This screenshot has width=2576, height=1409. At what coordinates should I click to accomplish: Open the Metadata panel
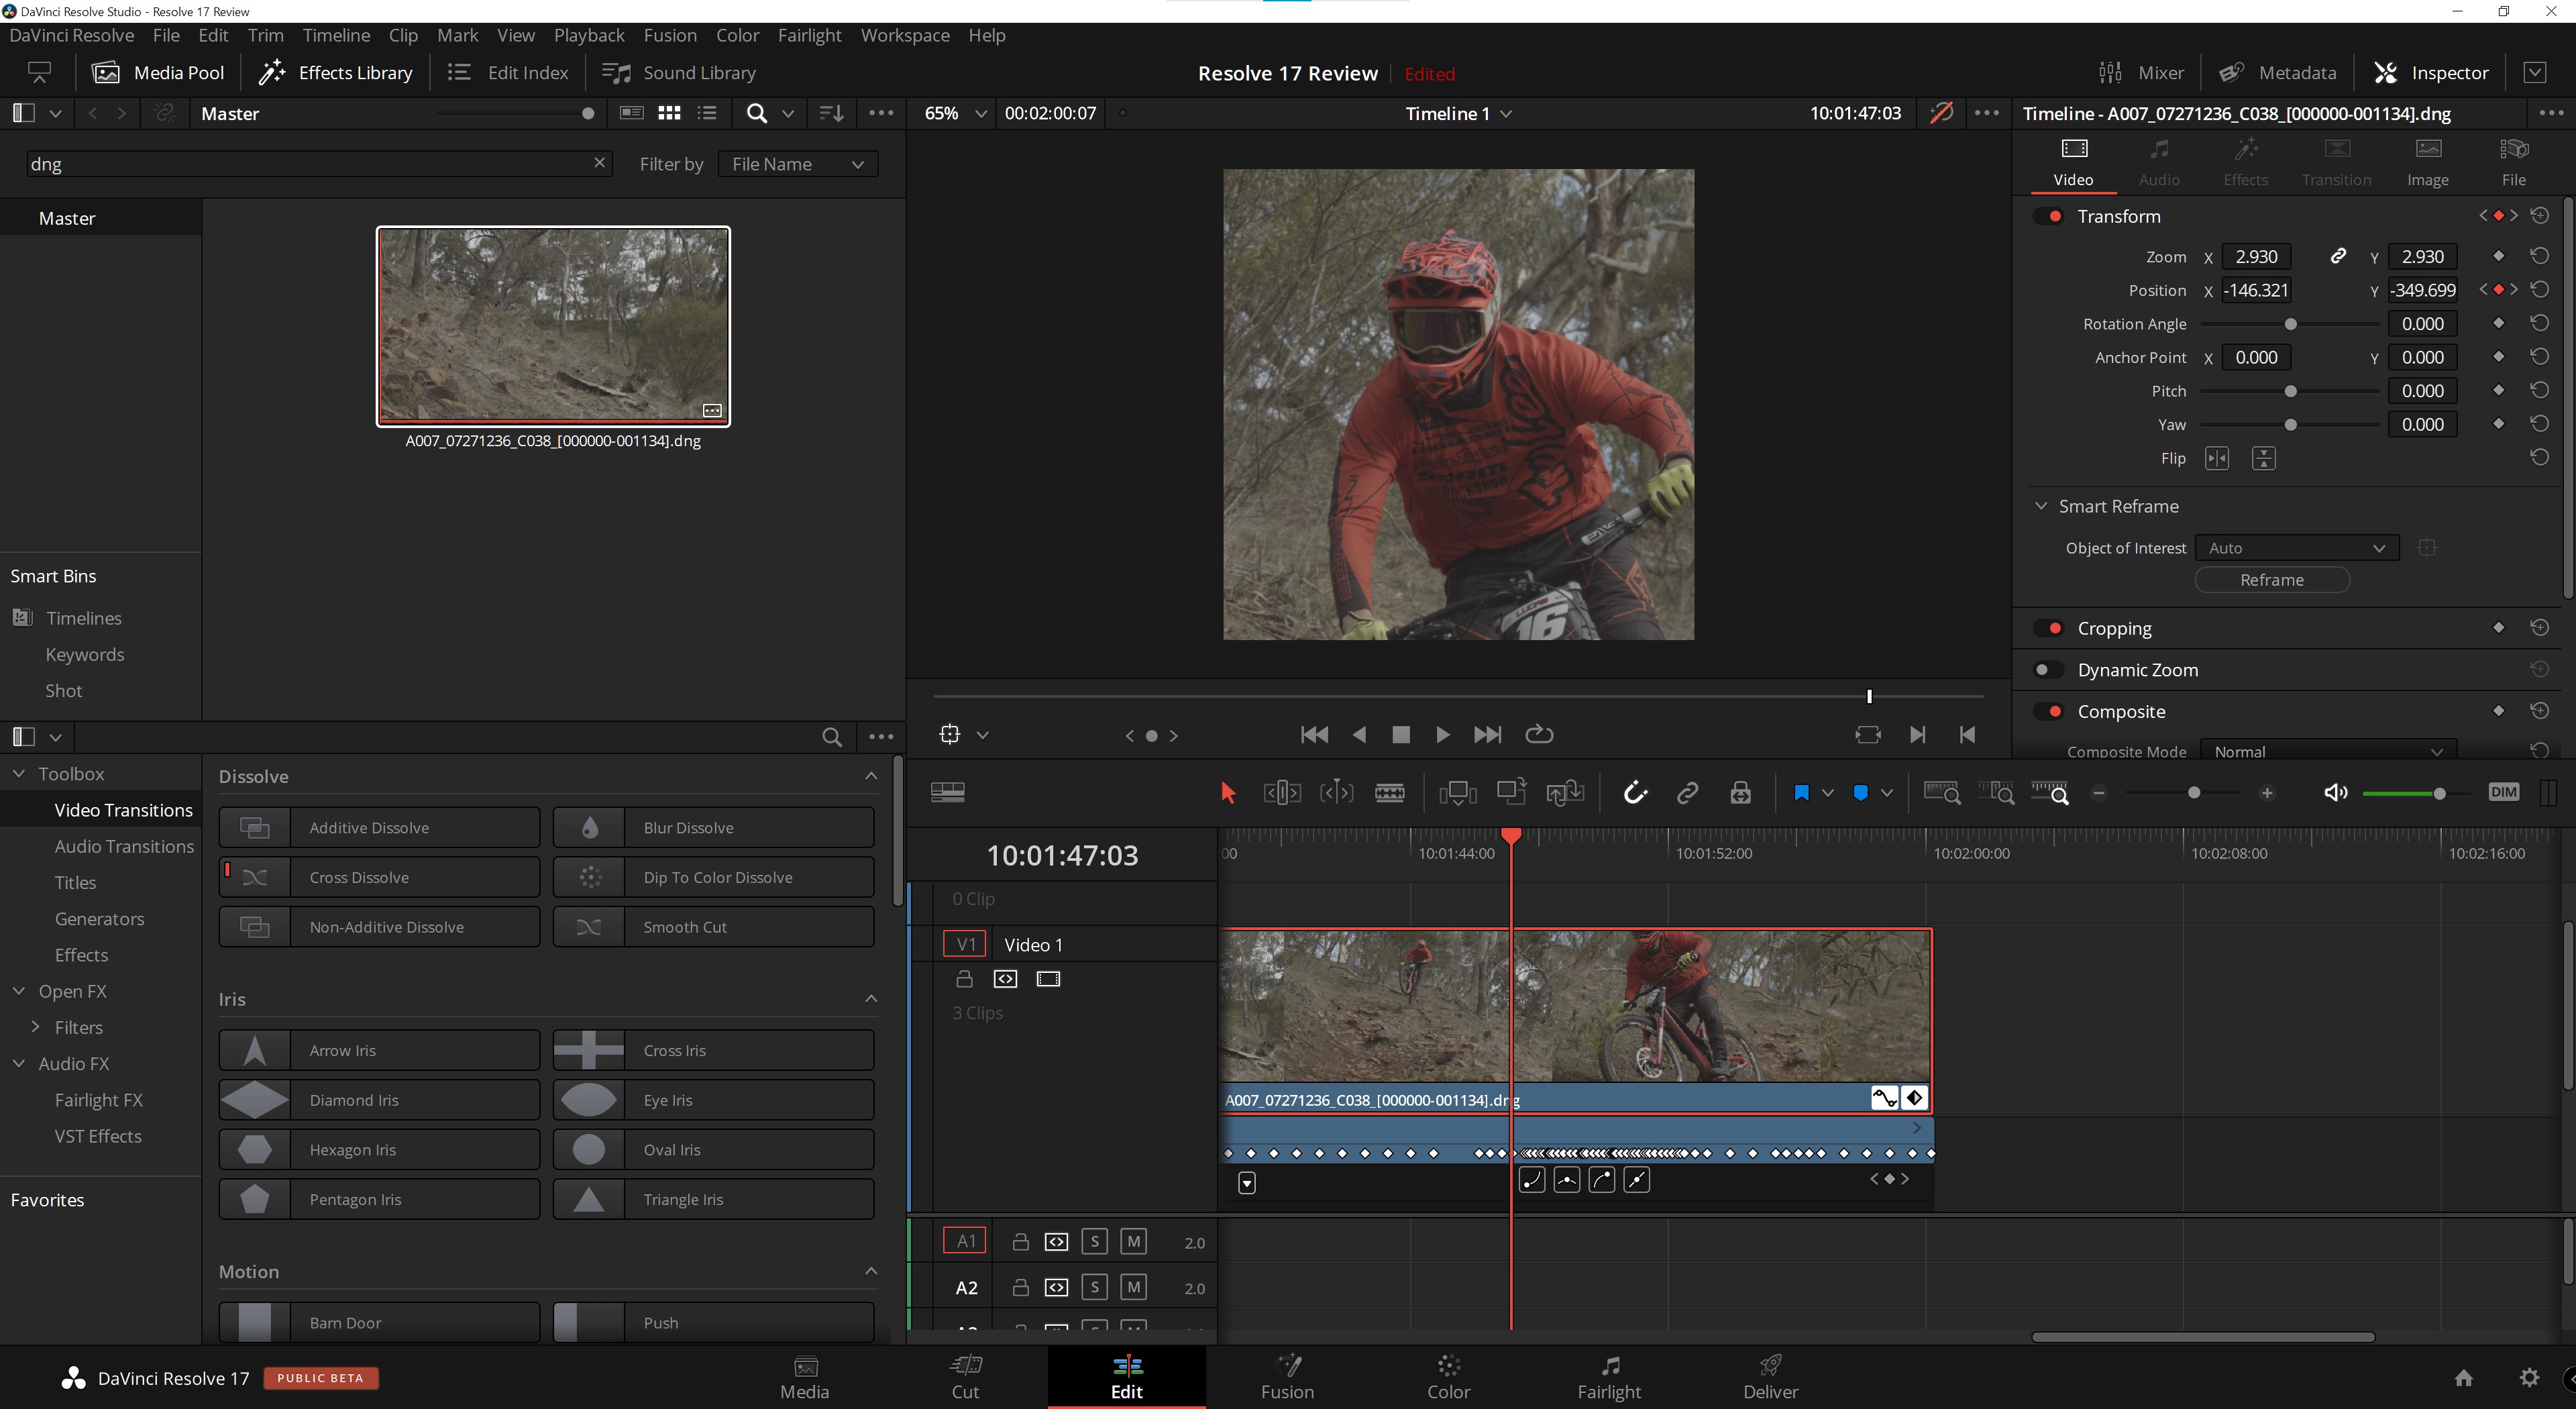[x=2278, y=73]
